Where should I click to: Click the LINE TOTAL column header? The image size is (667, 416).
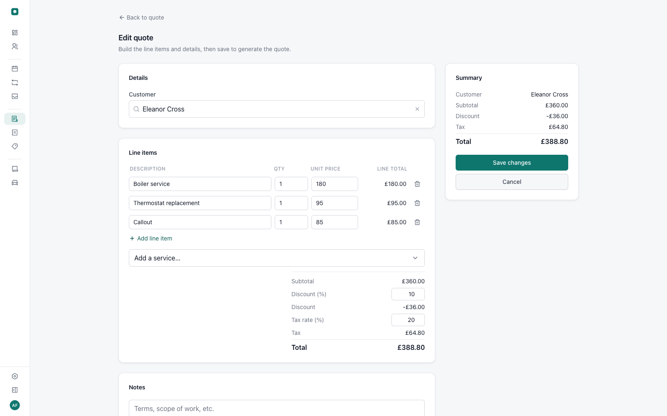(x=392, y=169)
